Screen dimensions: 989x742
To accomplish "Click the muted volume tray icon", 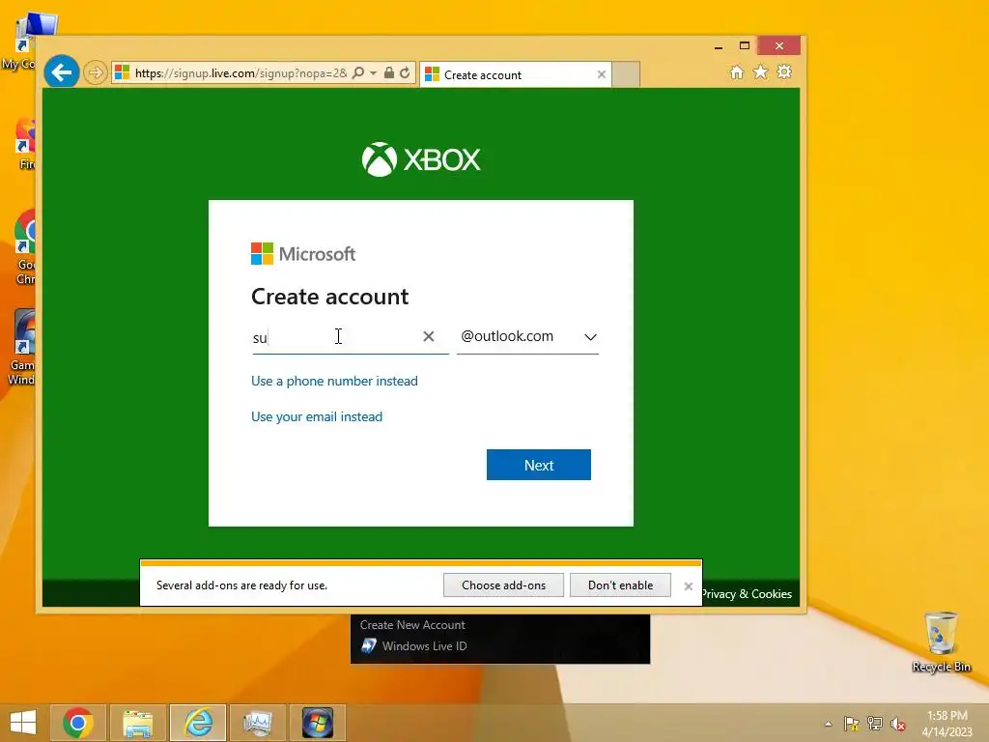I will pyautogui.click(x=898, y=724).
